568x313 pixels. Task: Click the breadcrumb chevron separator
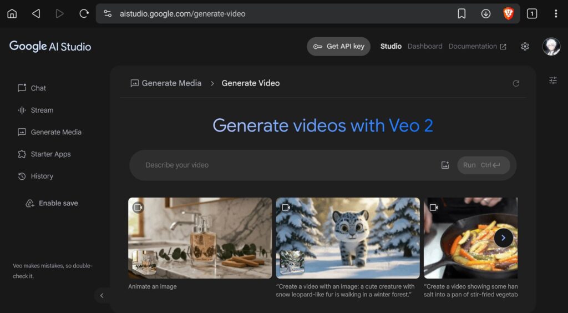212,83
